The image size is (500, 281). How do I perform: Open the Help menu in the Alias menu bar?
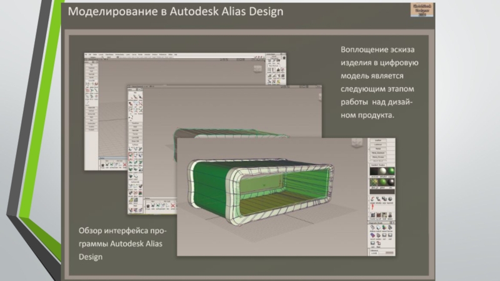point(177,55)
